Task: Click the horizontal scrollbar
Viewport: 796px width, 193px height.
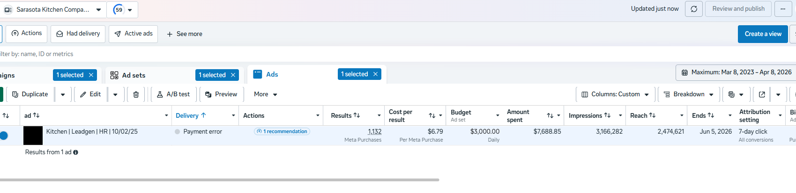Action: (x=219, y=180)
